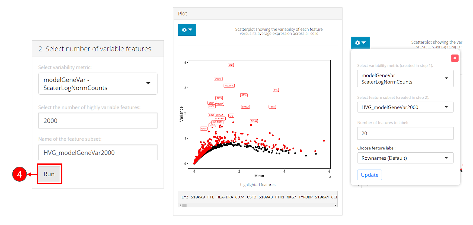Viewport: 473px width, 225px height.
Task: Select the FTL gene label on the plot
Action: click(x=276, y=90)
